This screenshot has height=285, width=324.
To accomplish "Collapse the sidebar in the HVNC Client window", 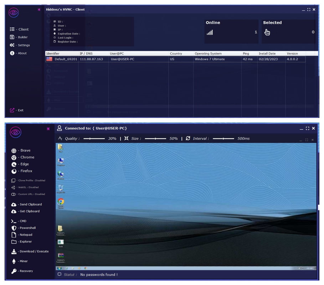I will tap(39, 10).
